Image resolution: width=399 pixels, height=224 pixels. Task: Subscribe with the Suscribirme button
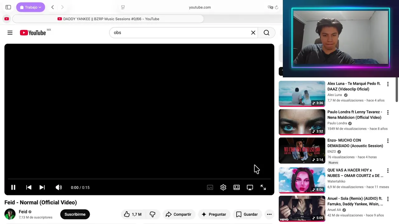point(75,214)
